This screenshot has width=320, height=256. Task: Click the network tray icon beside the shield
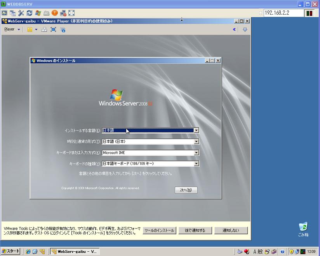[x=297, y=251]
